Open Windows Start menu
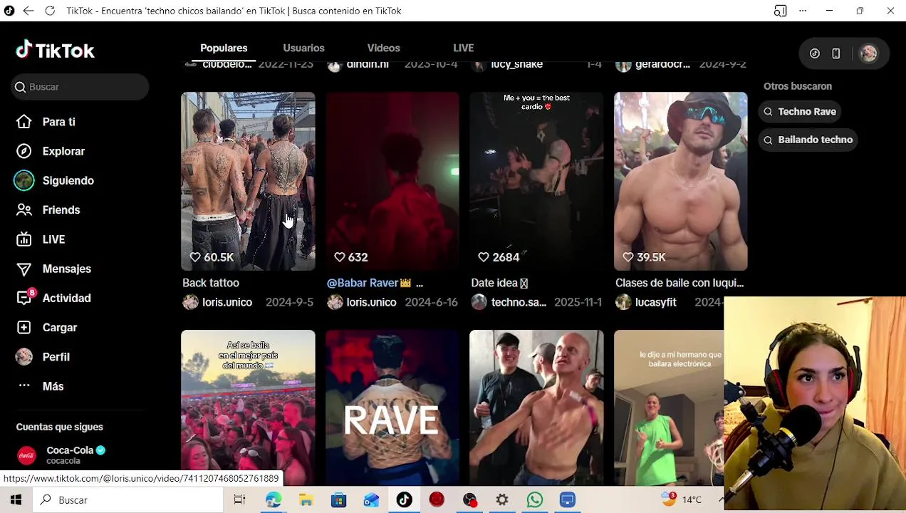This screenshot has height=513, width=906. 16,500
